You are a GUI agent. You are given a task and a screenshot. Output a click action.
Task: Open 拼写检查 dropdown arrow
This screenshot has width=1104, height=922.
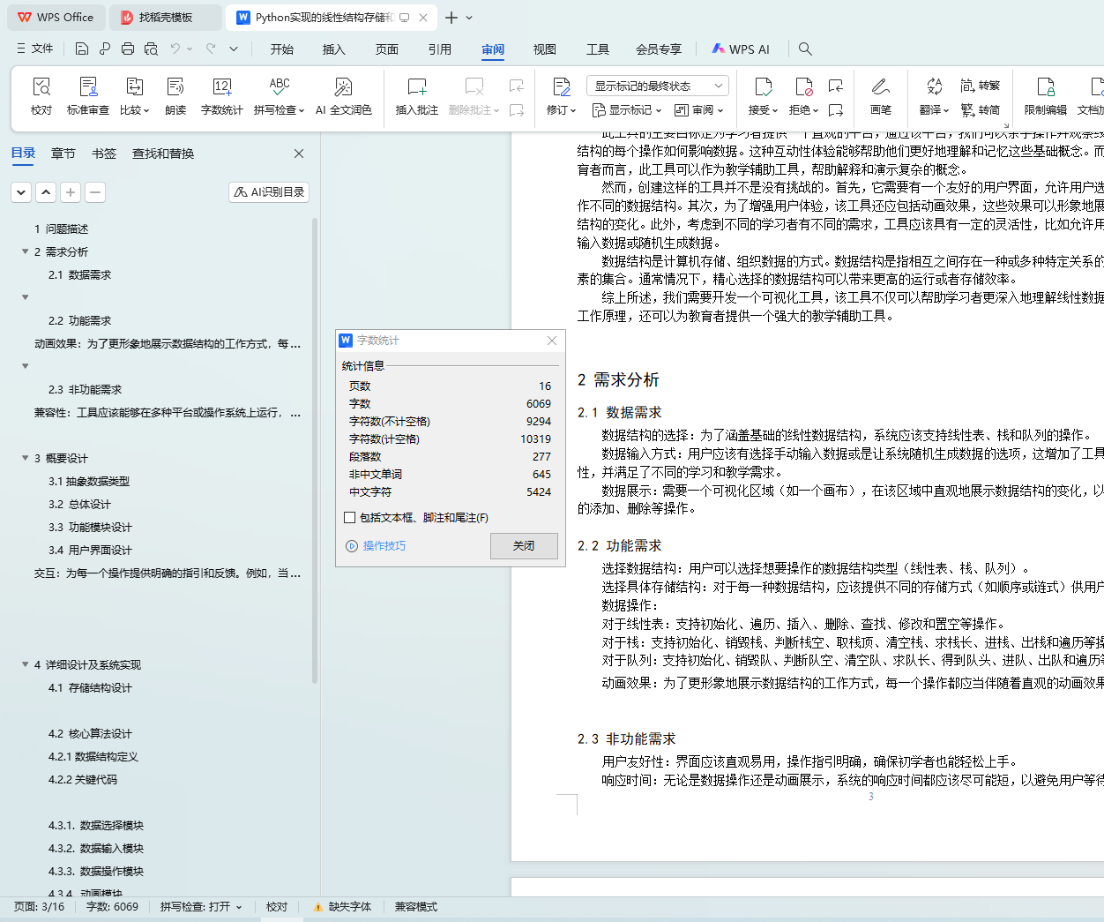pyautogui.click(x=302, y=111)
